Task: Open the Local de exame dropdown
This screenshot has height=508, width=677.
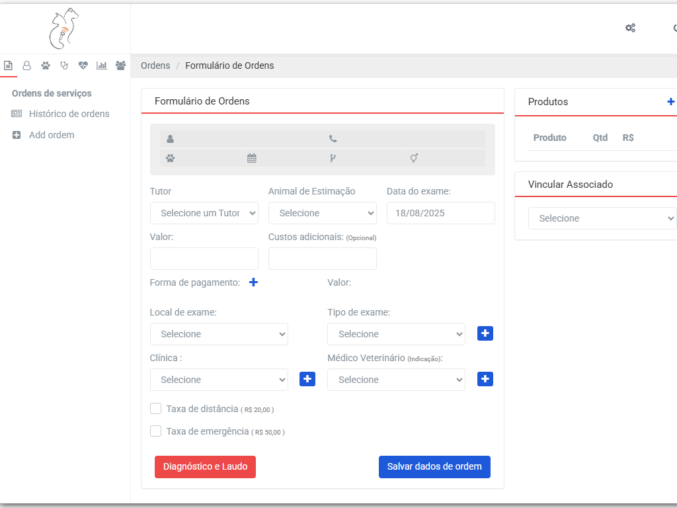Action: point(219,334)
